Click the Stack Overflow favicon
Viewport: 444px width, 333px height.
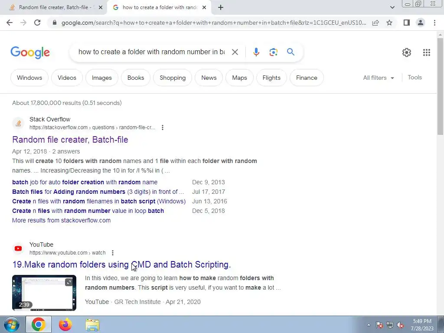tap(18, 123)
